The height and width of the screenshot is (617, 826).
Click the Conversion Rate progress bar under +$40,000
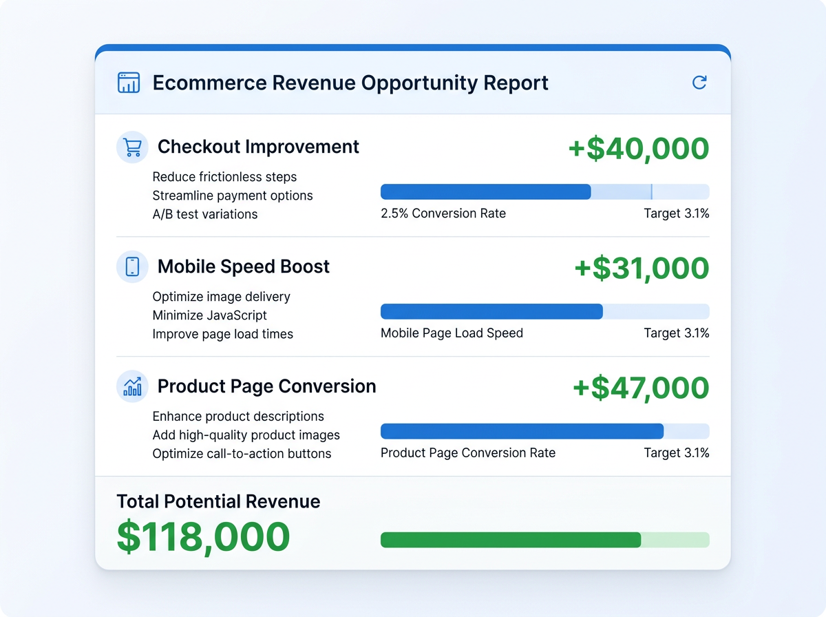click(545, 192)
